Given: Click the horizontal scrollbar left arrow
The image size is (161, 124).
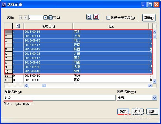Looking at the screenshot, I should click(x=26, y=86).
